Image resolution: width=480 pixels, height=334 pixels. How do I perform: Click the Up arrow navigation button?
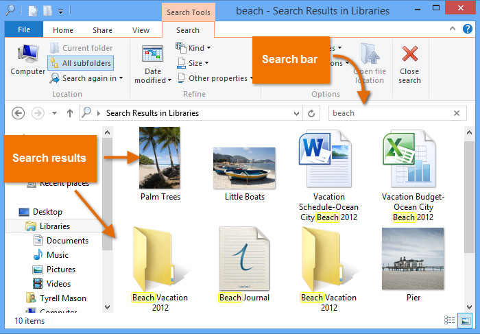click(x=69, y=113)
